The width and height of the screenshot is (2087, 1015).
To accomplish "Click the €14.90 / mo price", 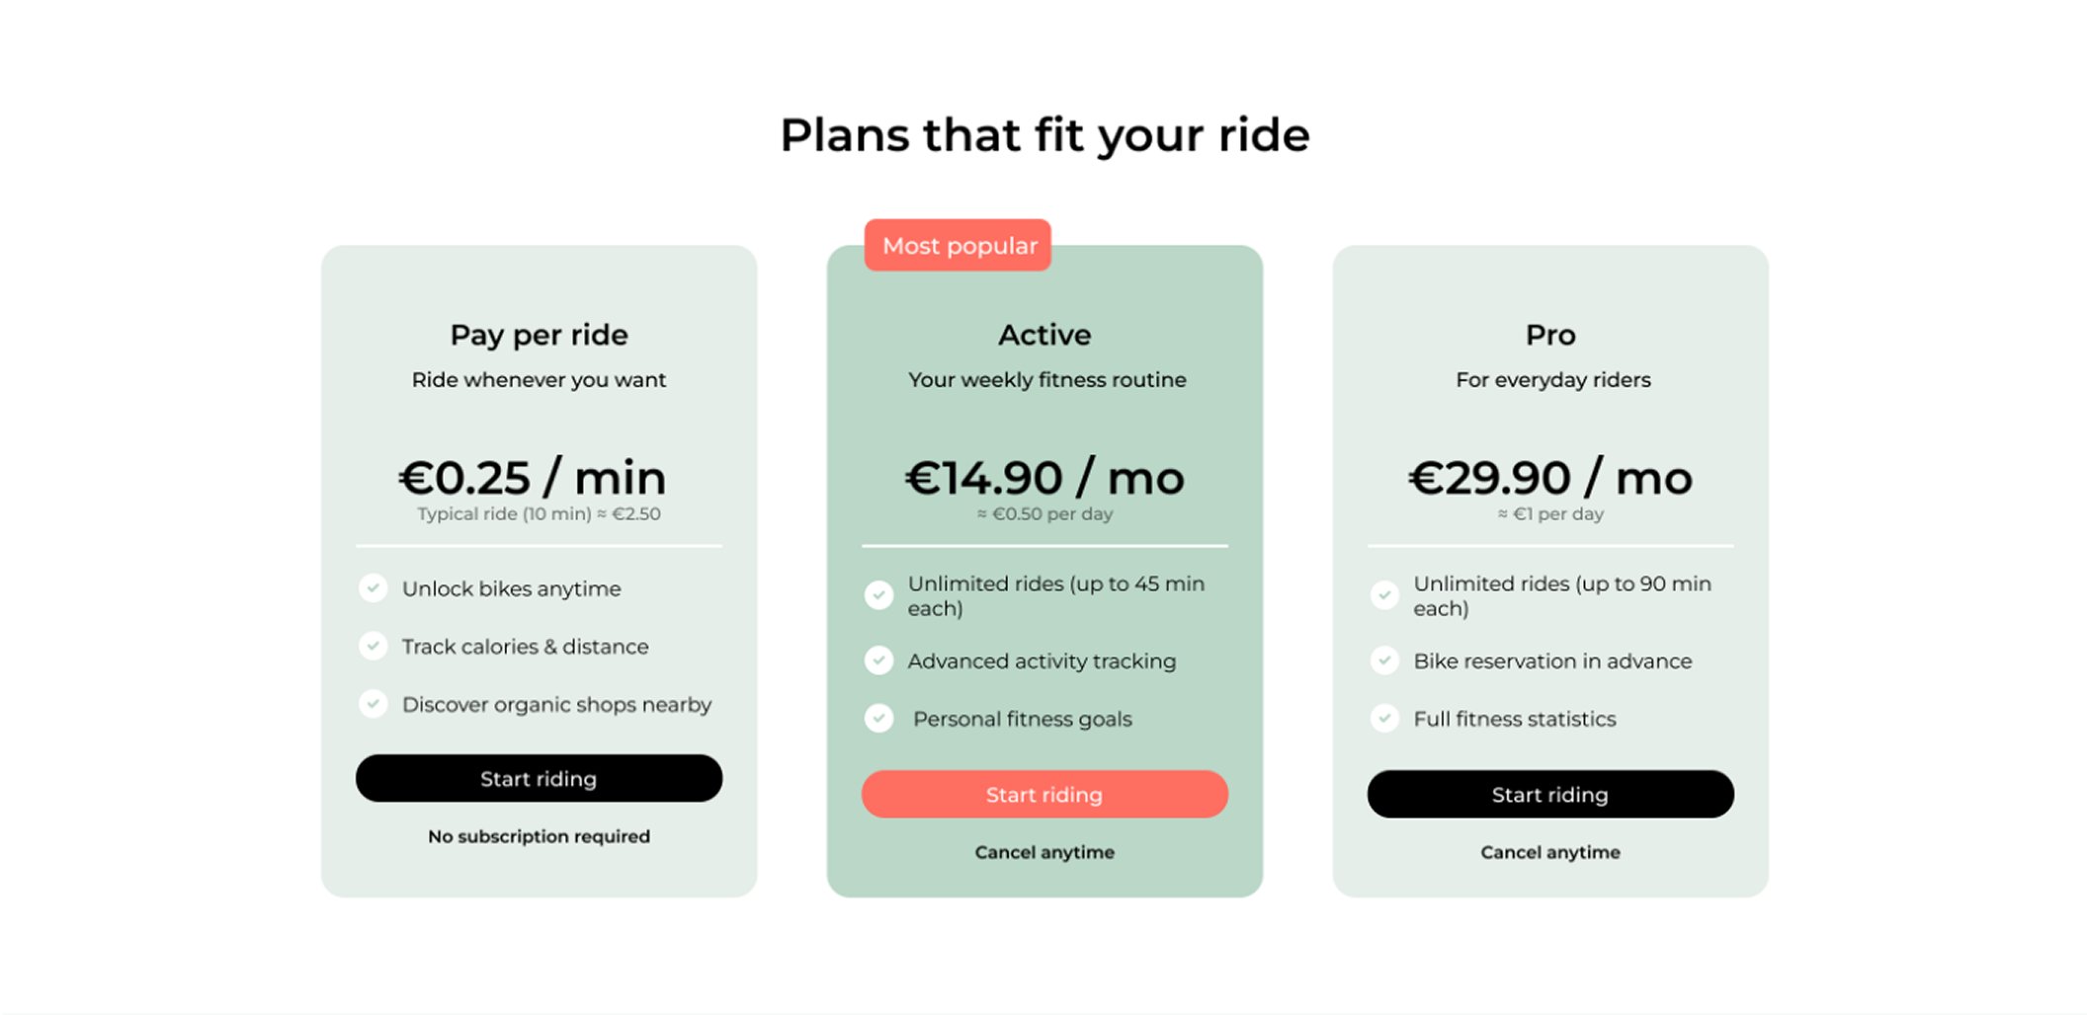I will pos(1044,478).
